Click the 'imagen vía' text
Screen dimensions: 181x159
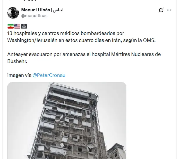(19, 75)
